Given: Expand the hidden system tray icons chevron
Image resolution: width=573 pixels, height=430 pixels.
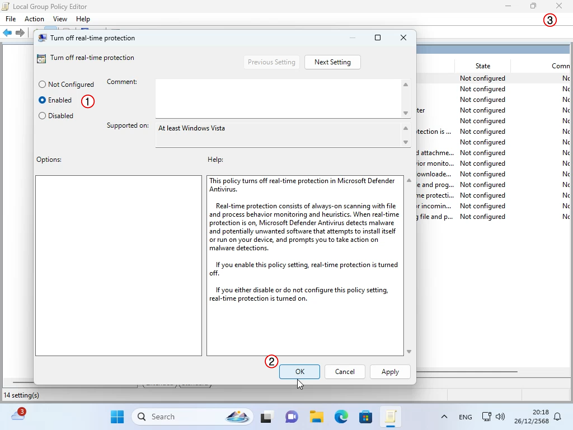Looking at the screenshot, I should coord(444,417).
